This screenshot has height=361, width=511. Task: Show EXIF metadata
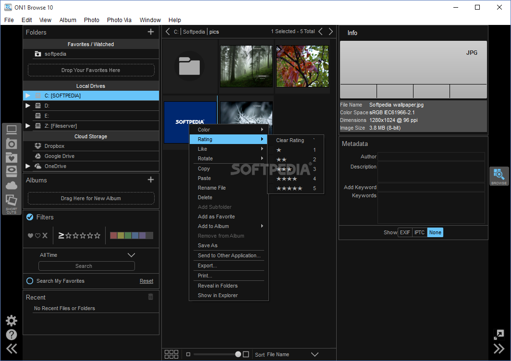(405, 232)
